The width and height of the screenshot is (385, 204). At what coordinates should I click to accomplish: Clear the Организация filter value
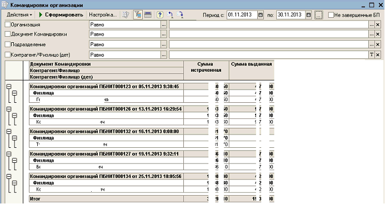click(x=378, y=24)
